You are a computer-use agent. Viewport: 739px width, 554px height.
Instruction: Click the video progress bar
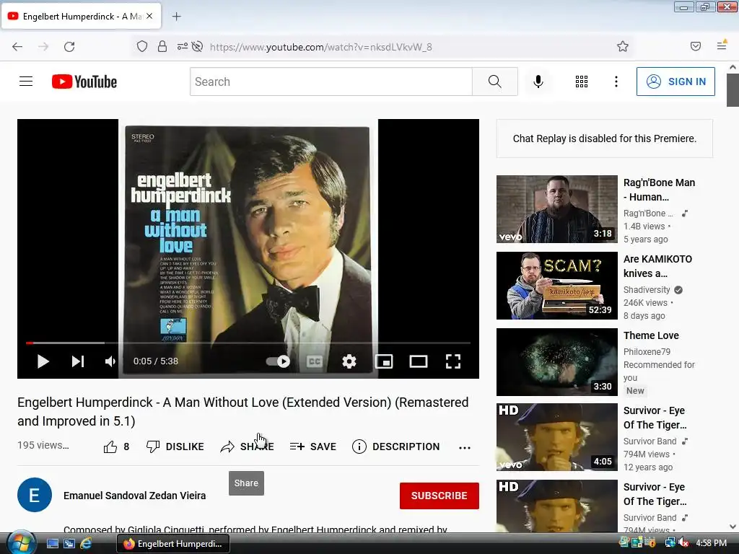tap(248, 343)
